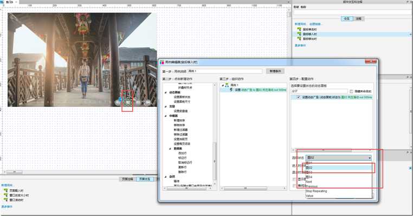Choose Stop Repeating in the state list
This screenshot has height=216, width=413.
pos(339,191)
